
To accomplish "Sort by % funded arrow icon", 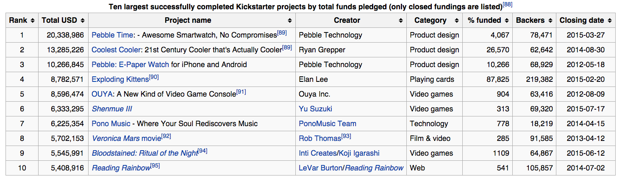I will (506, 20).
